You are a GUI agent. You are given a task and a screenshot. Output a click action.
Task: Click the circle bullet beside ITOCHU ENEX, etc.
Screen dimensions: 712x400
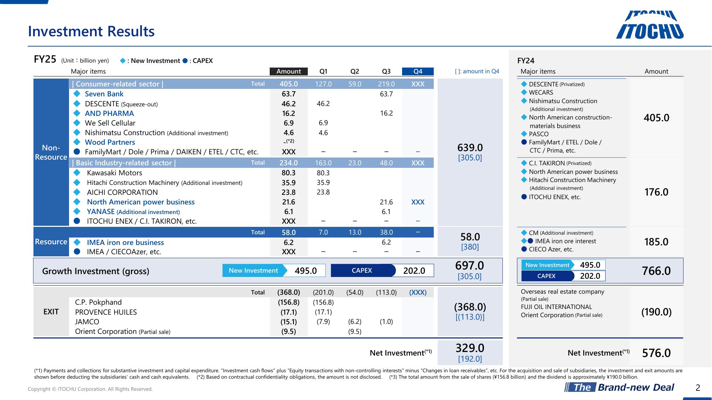(x=524, y=197)
